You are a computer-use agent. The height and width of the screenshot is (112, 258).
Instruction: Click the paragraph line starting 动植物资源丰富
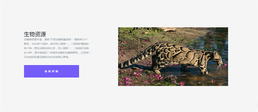[56, 39]
